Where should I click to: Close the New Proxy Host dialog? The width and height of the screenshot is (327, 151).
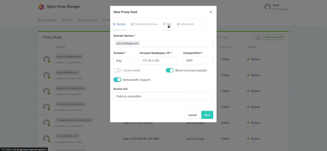click(x=210, y=12)
